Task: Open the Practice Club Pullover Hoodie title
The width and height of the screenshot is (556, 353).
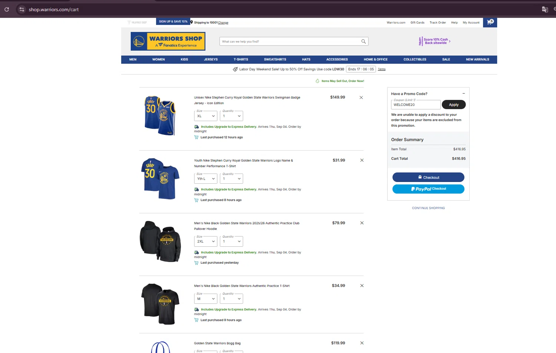Action: click(x=246, y=226)
